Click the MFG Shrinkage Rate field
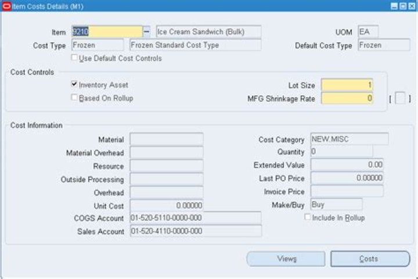The image size is (418, 279). pyautogui.click(x=347, y=98)
